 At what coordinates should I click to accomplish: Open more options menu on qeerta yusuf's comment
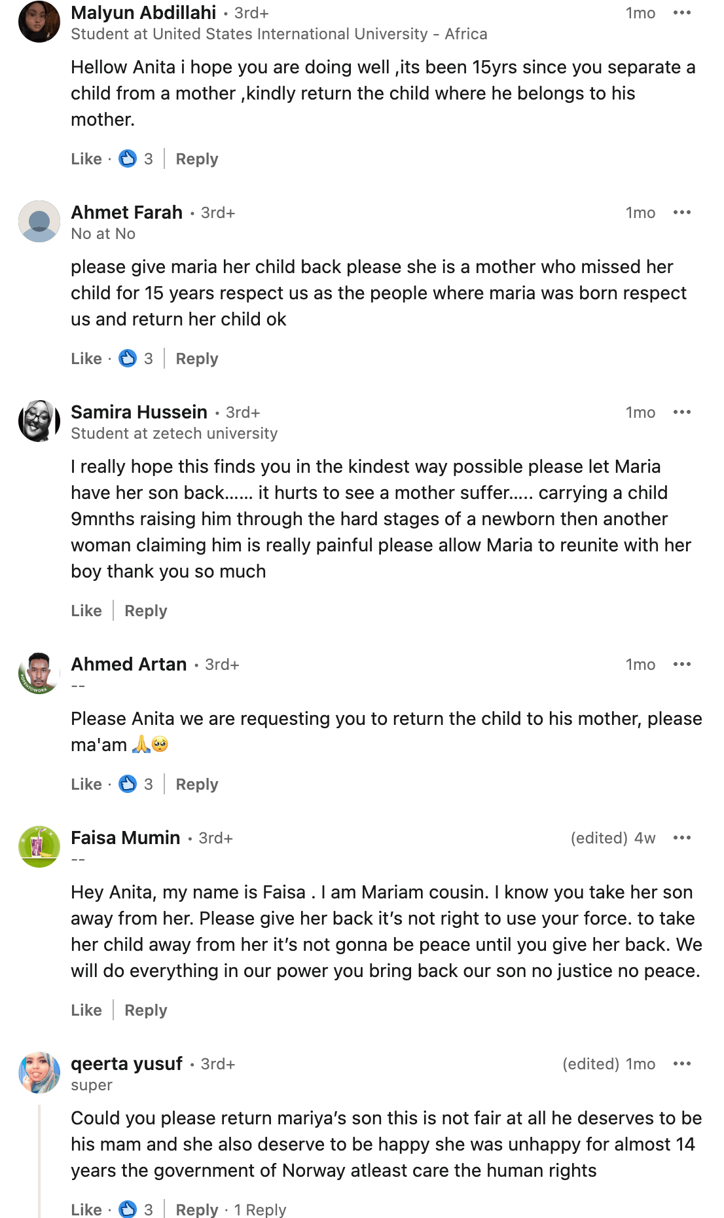[x=681, y=1064]
